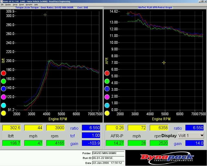Click the red run circle on torque graph

4,73
